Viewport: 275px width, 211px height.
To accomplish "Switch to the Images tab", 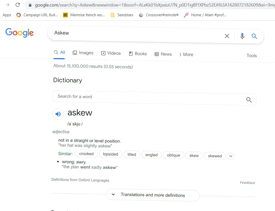I will (83, 53).
